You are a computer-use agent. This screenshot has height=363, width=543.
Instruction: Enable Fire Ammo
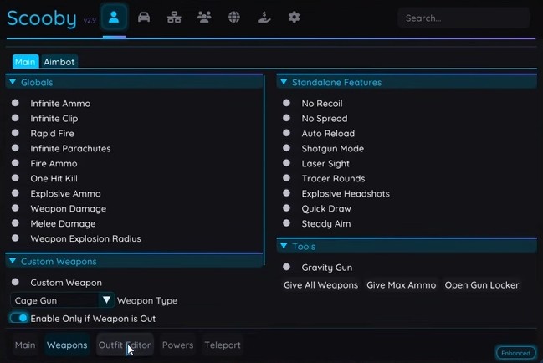tap(15, 163)
